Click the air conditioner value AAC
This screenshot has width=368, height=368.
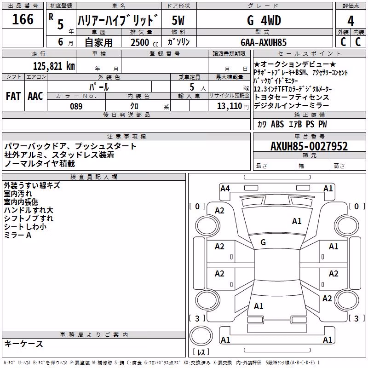click(x=35, y=96)
